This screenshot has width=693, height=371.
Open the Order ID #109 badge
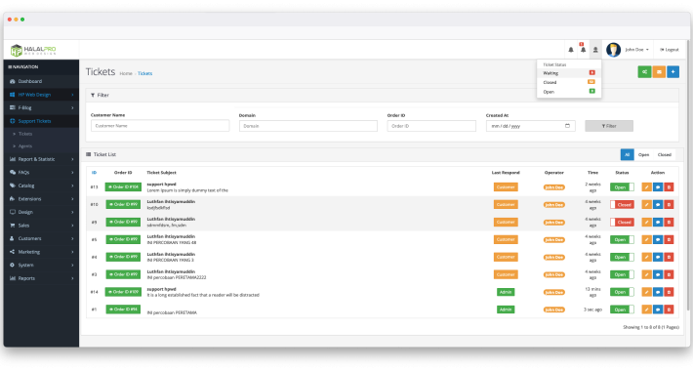[x=123, y=292]
